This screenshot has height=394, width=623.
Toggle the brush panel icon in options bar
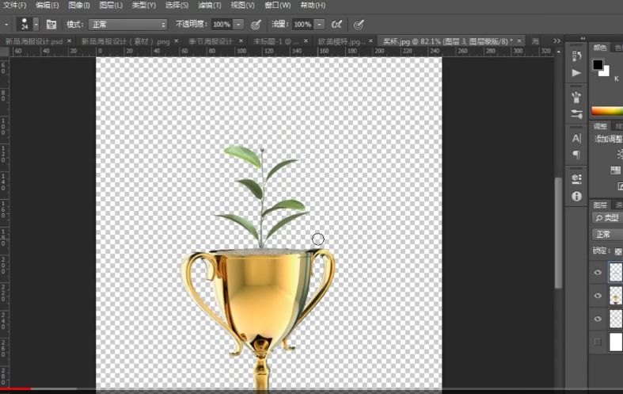coord(51,25)
